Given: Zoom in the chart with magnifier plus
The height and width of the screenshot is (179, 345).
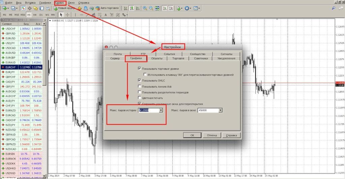Looking at the screenshot, I should (145, 8).
